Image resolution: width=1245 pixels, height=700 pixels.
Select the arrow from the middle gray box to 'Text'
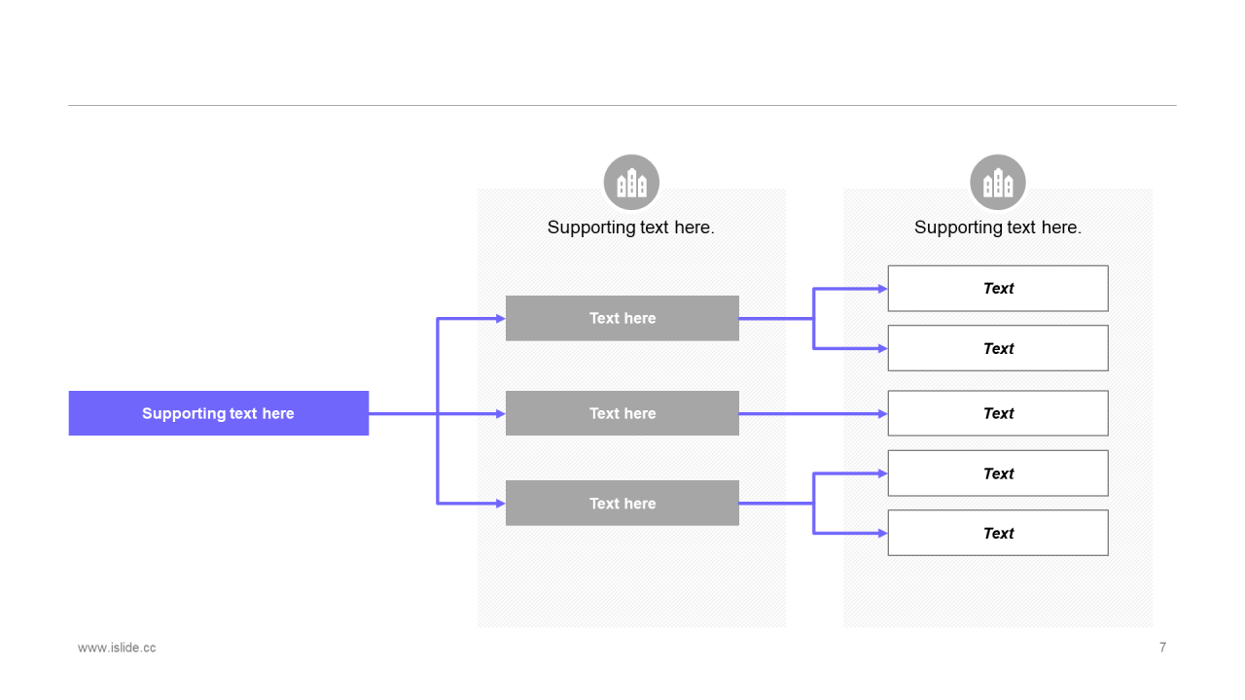click(813, 413)
